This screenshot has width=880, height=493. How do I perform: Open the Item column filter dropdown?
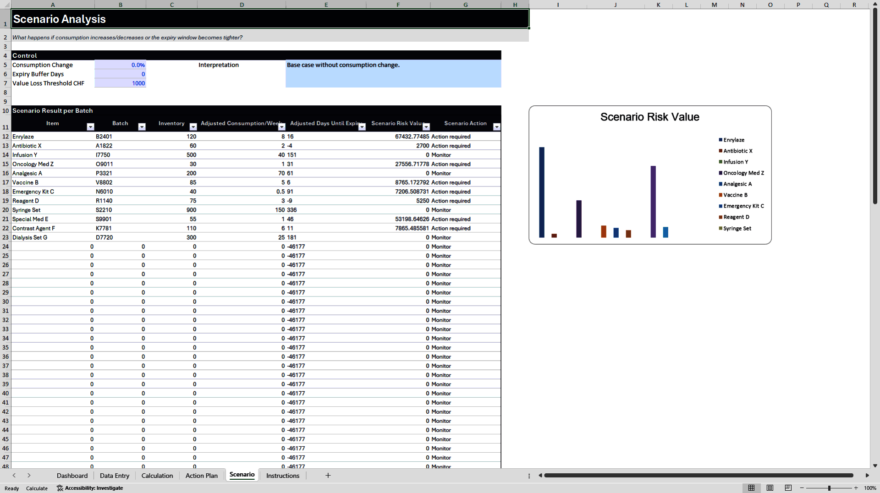click(90, 127)
